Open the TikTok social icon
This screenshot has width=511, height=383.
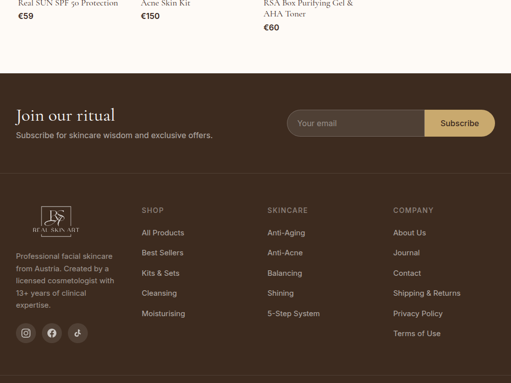[x=78, y=333]
